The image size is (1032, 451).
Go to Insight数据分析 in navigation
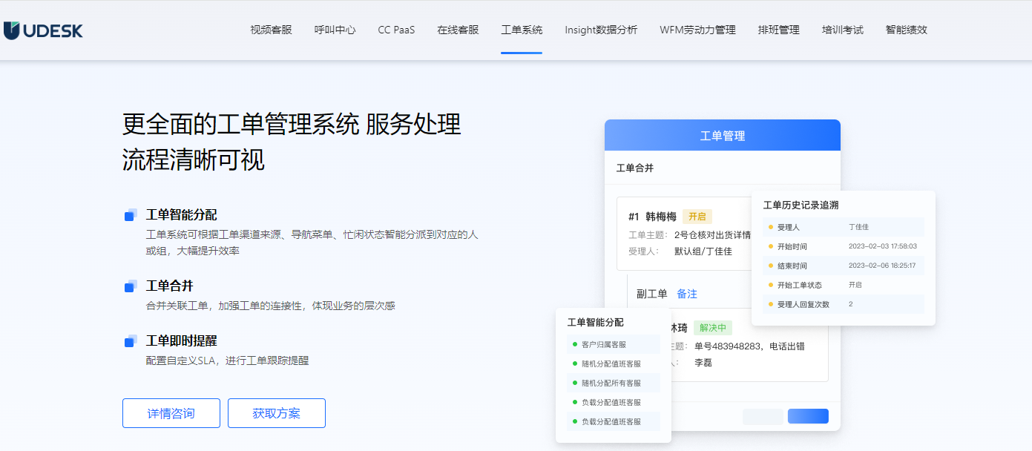pyautogui.click(x=601, y=30)
